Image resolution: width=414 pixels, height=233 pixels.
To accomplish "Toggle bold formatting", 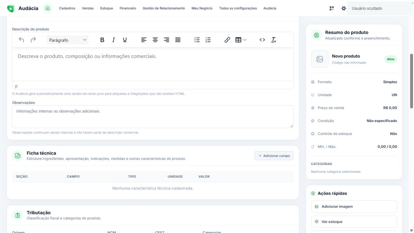I will (x=102, y=40).
